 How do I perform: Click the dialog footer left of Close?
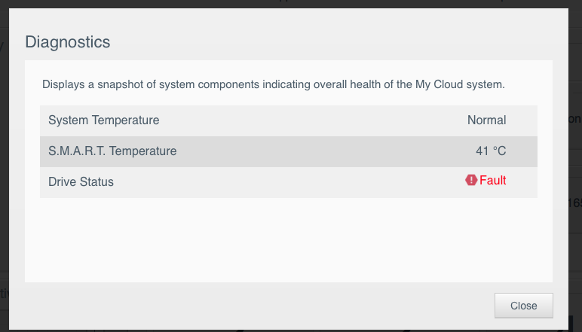click(x=256, y=306)
